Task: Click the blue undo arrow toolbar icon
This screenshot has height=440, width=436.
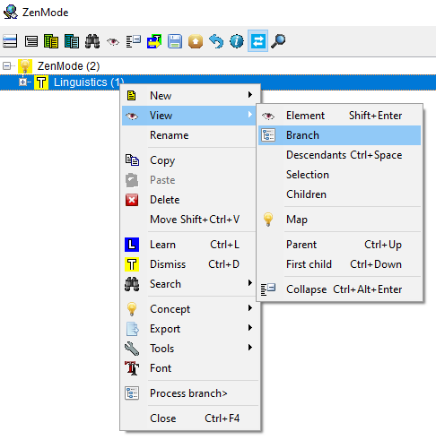Action: [216, 41]
